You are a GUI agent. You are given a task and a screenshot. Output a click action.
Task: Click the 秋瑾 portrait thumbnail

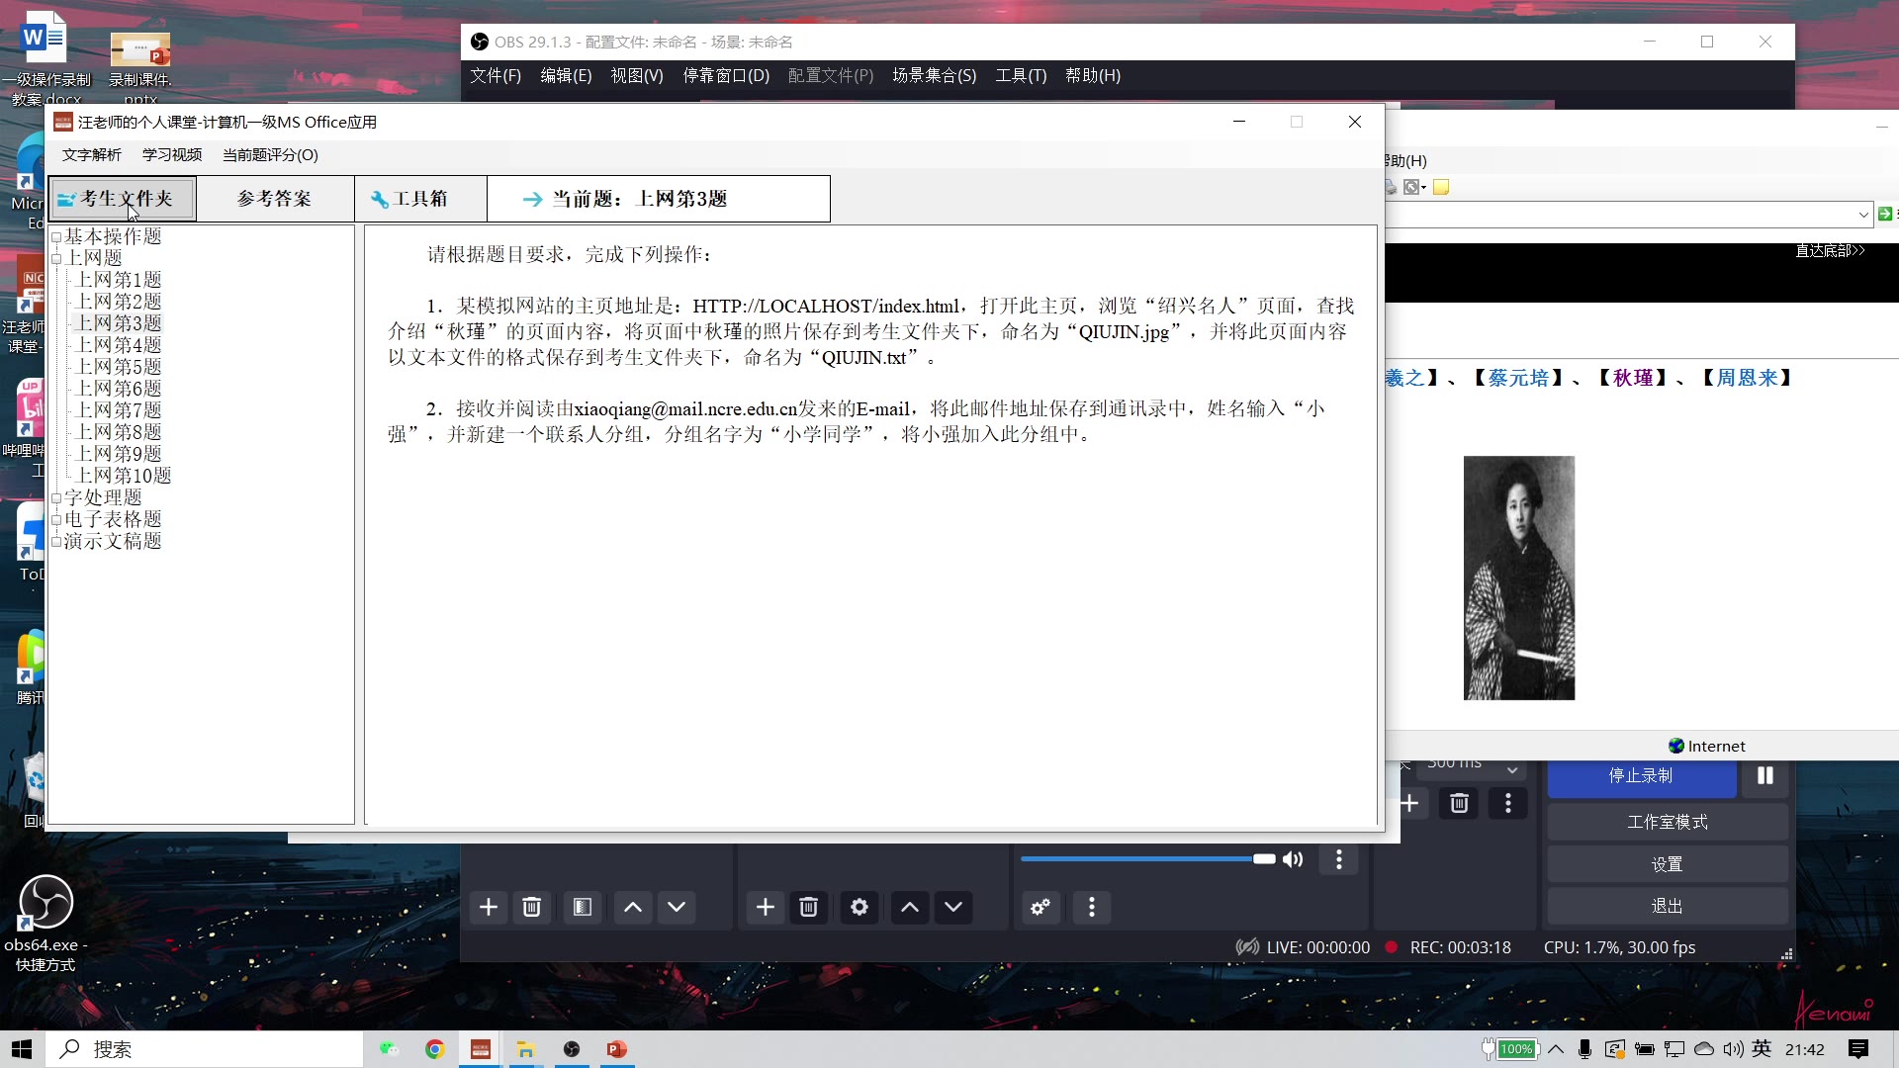coord(1518,578)
